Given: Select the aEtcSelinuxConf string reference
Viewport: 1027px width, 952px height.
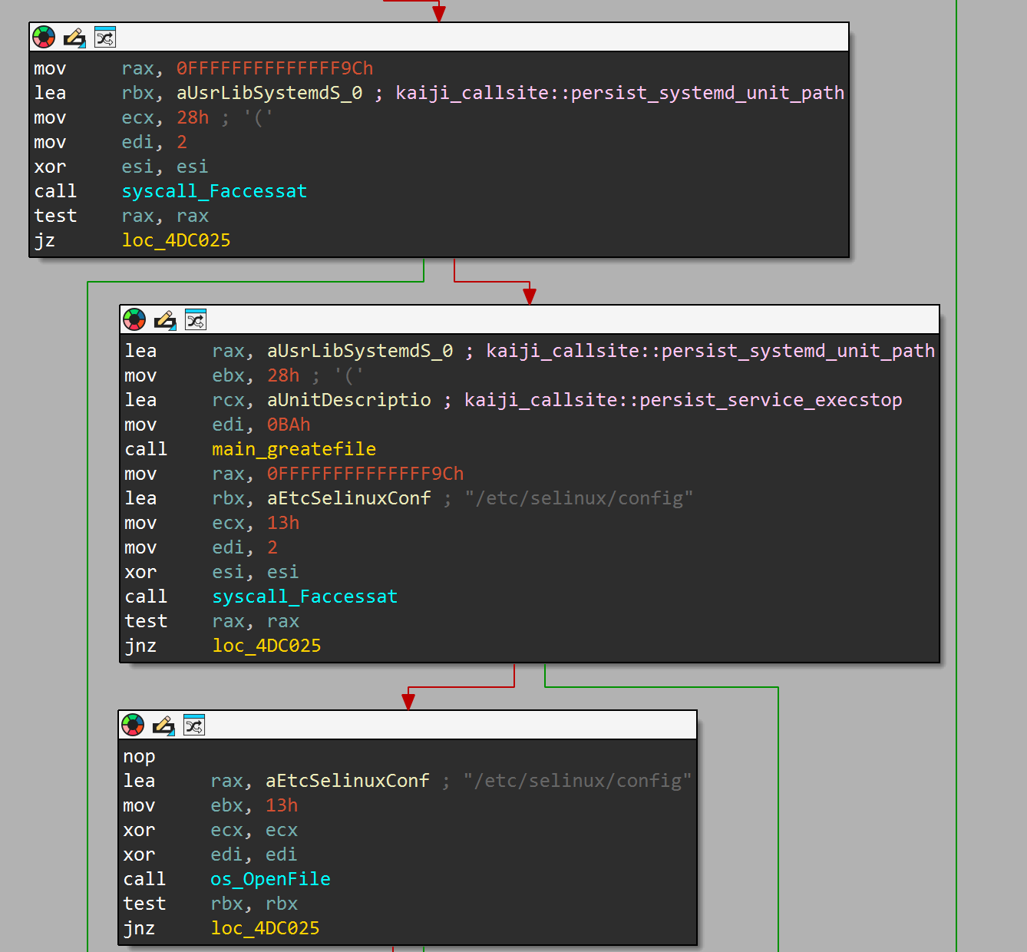Looking at the screenshot, I should (348, 498).
